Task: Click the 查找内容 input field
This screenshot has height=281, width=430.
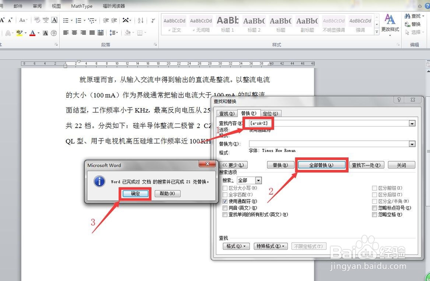Action: tap(329, 123)
